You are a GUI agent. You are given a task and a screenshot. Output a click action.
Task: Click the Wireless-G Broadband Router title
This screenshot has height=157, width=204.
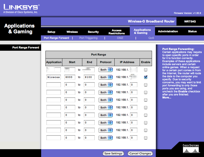(151, 21)
